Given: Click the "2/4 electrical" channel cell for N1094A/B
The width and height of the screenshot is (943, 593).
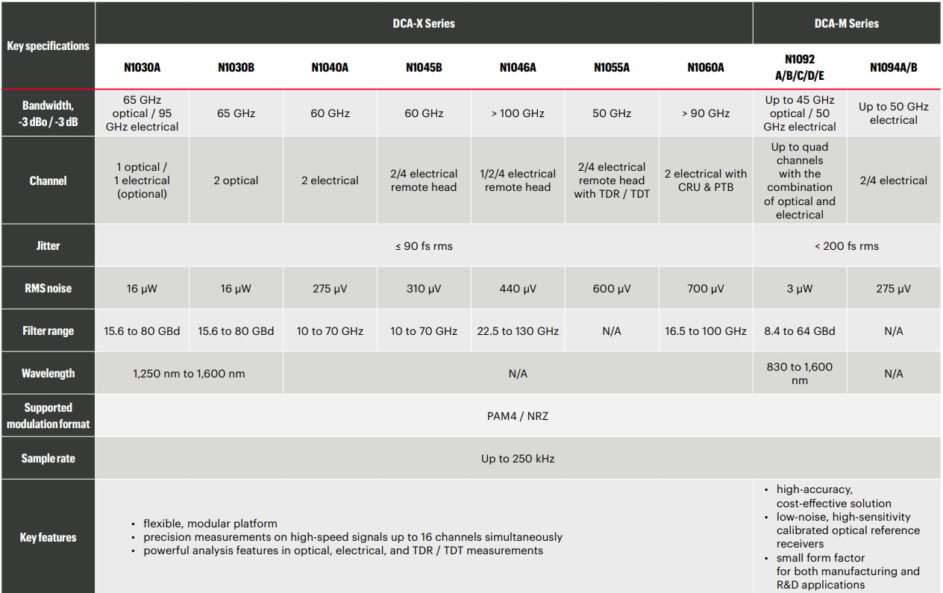Looking at the screenshot, I should pyautogui.click(x=894, y=181).
